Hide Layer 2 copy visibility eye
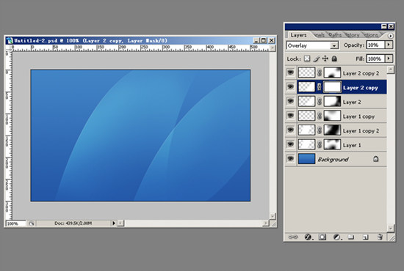 coord(291,86)
